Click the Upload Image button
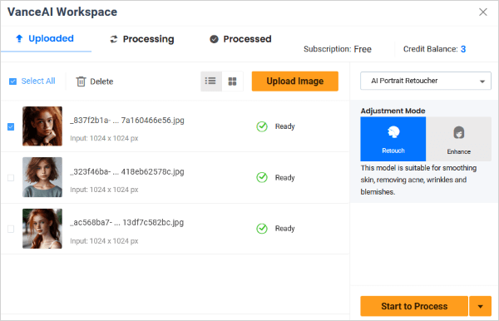 point(295,81)
